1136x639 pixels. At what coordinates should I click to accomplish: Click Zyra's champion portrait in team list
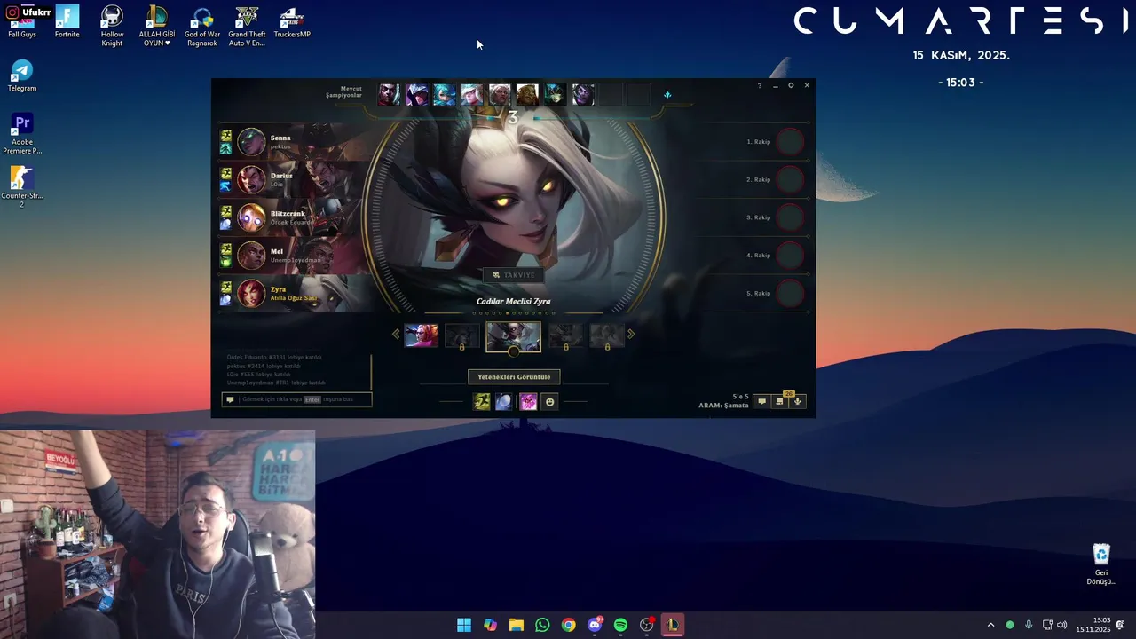251,293
